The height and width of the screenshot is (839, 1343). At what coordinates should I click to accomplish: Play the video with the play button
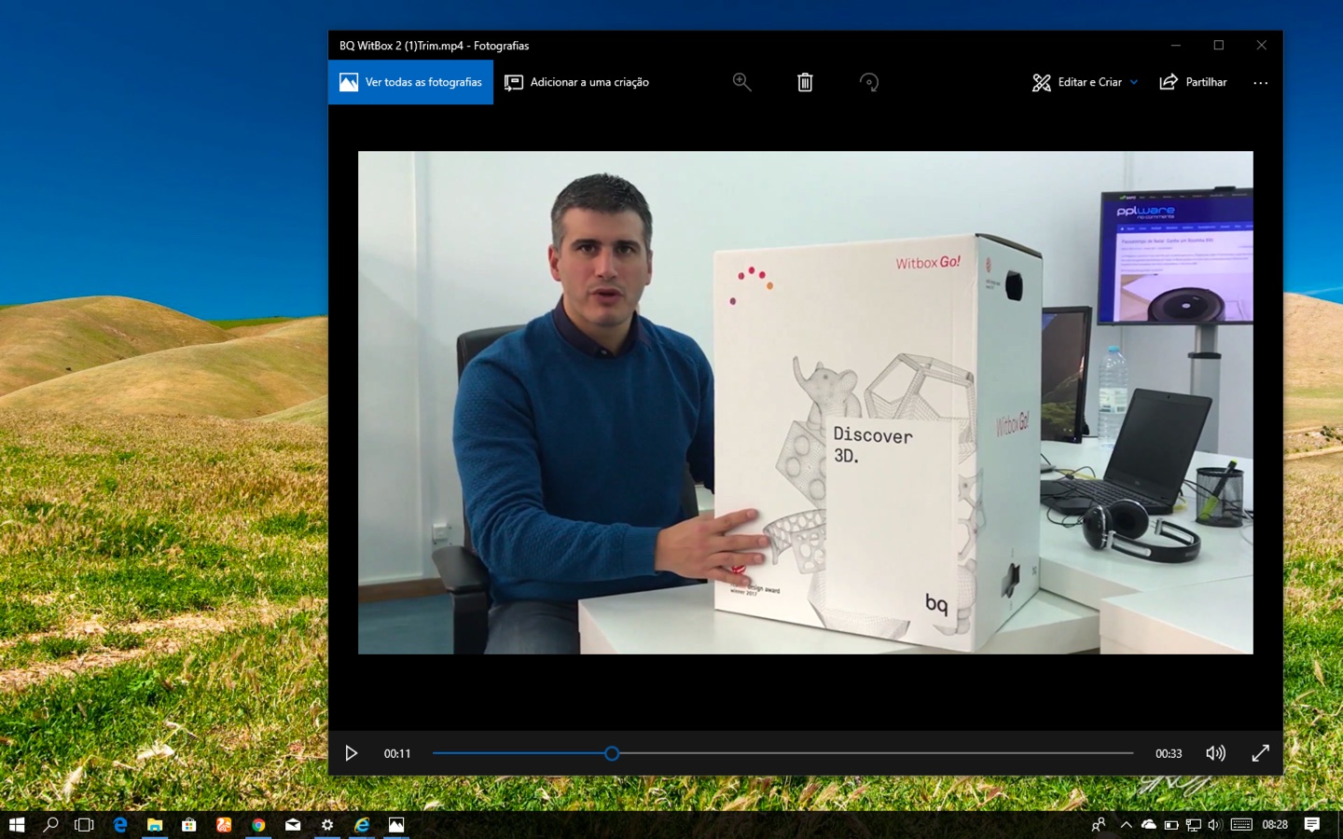(x=352, y=753)
